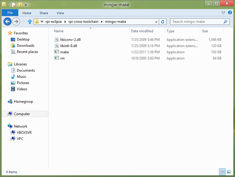Image resolution: width=235 pixels, height=177 pixels.
Task: Expand the address bar history dropdown
Action: coord(156,22)
